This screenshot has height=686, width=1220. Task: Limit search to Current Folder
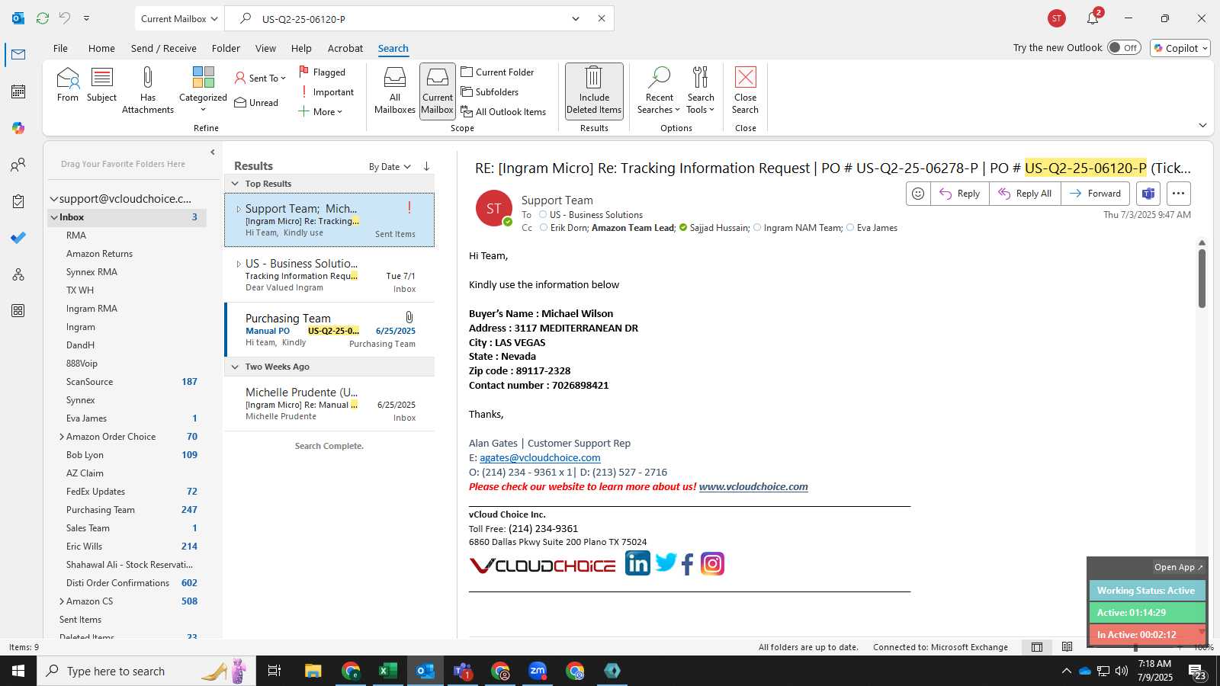[x=497, y=72]
